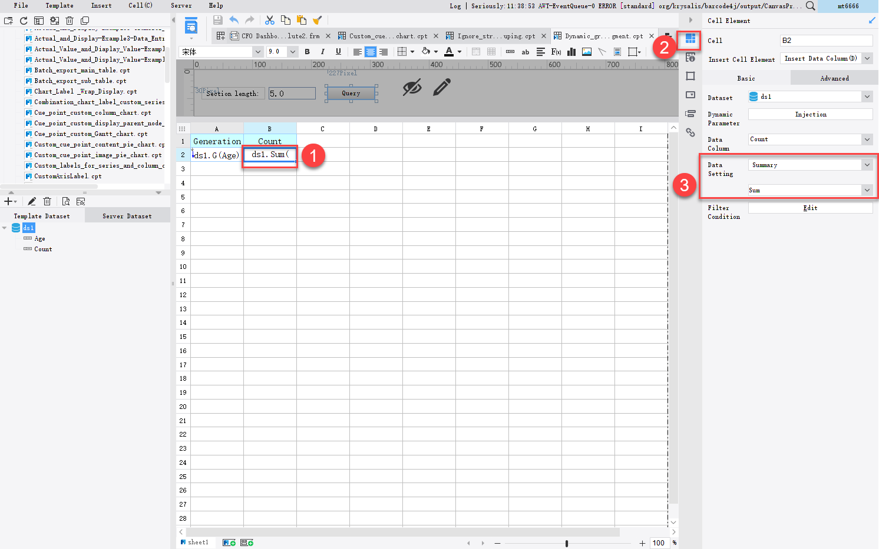Delete a dataset using the trash icon
879x549 pixels.
coord(47,201)
